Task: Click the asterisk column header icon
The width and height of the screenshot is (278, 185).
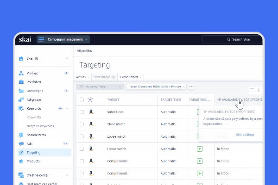Action: (90, 99)
